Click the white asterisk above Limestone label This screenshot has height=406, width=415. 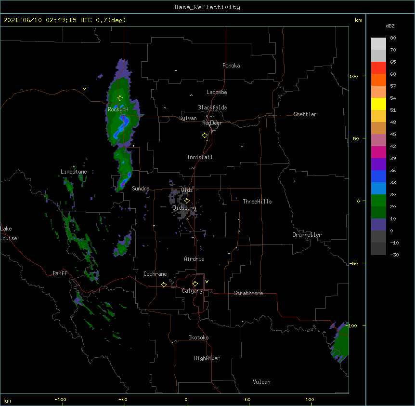click(74, 167)
